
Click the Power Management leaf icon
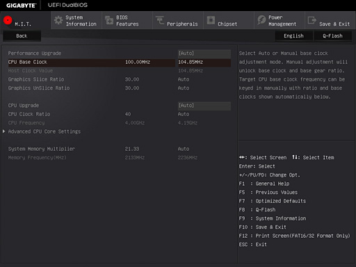coord(261,20)
